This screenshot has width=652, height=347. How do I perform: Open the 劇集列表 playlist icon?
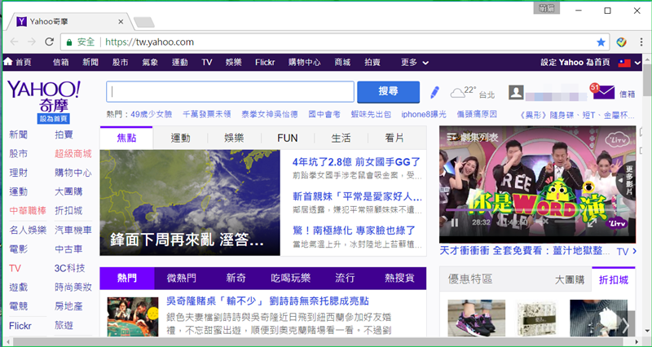coord(452,137)
